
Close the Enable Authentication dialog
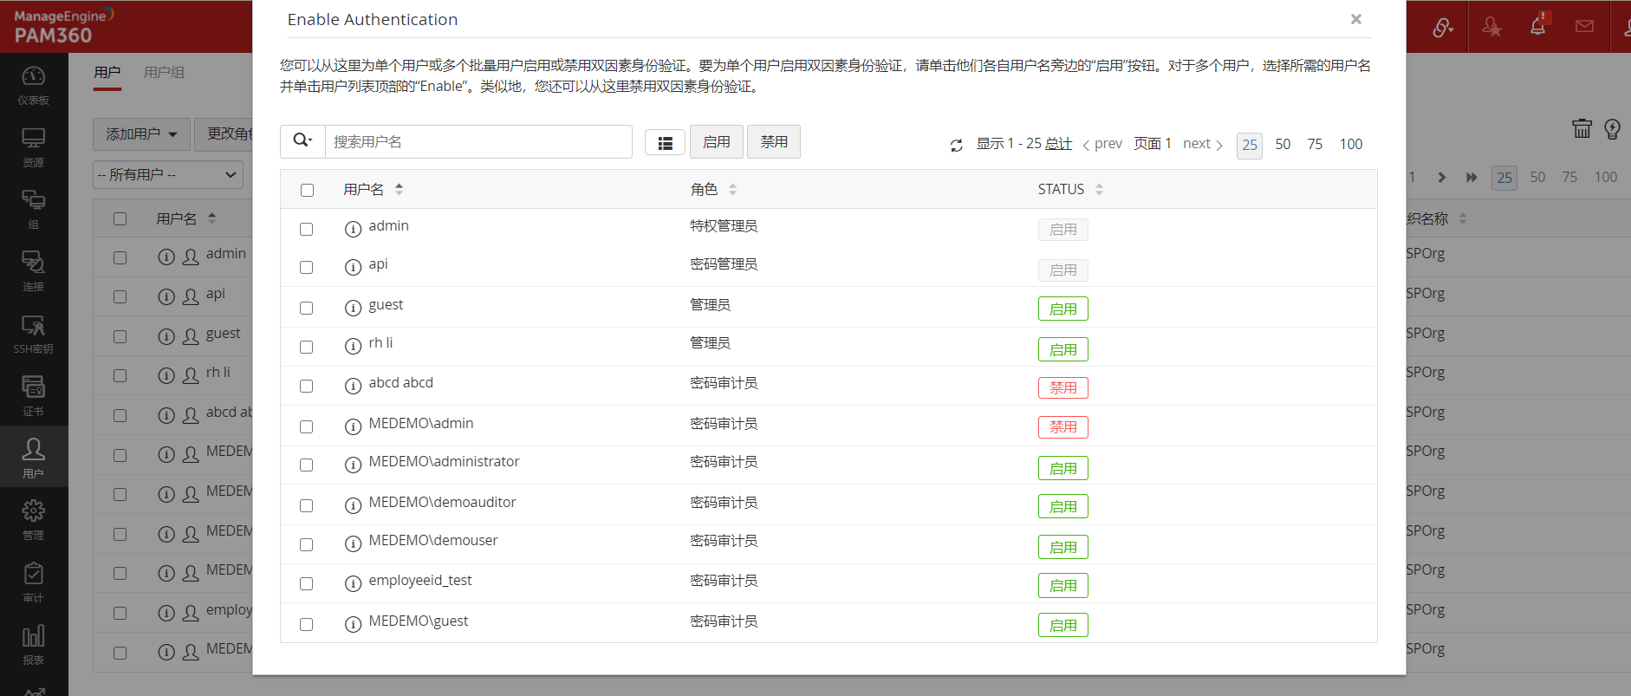click(x=1356, y=19)
